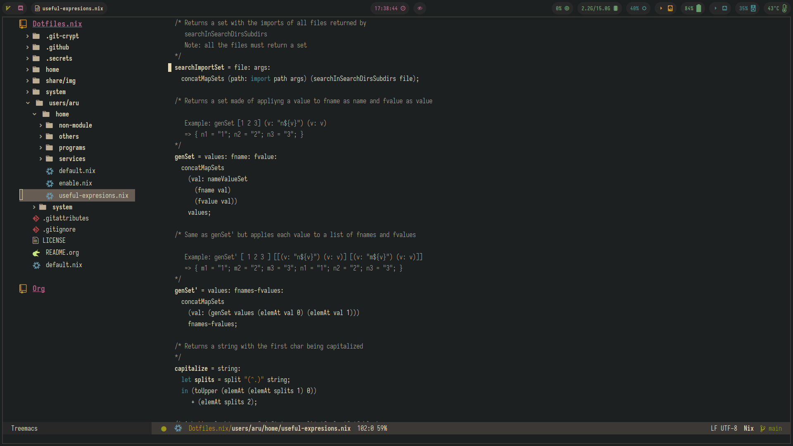Open the Dotfiles.nix project link

tap(57, 24)
